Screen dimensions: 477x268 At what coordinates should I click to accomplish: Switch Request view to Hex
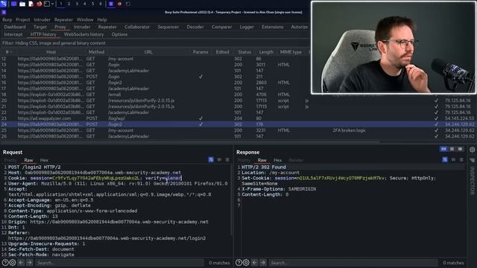click(x=44, y=160)
